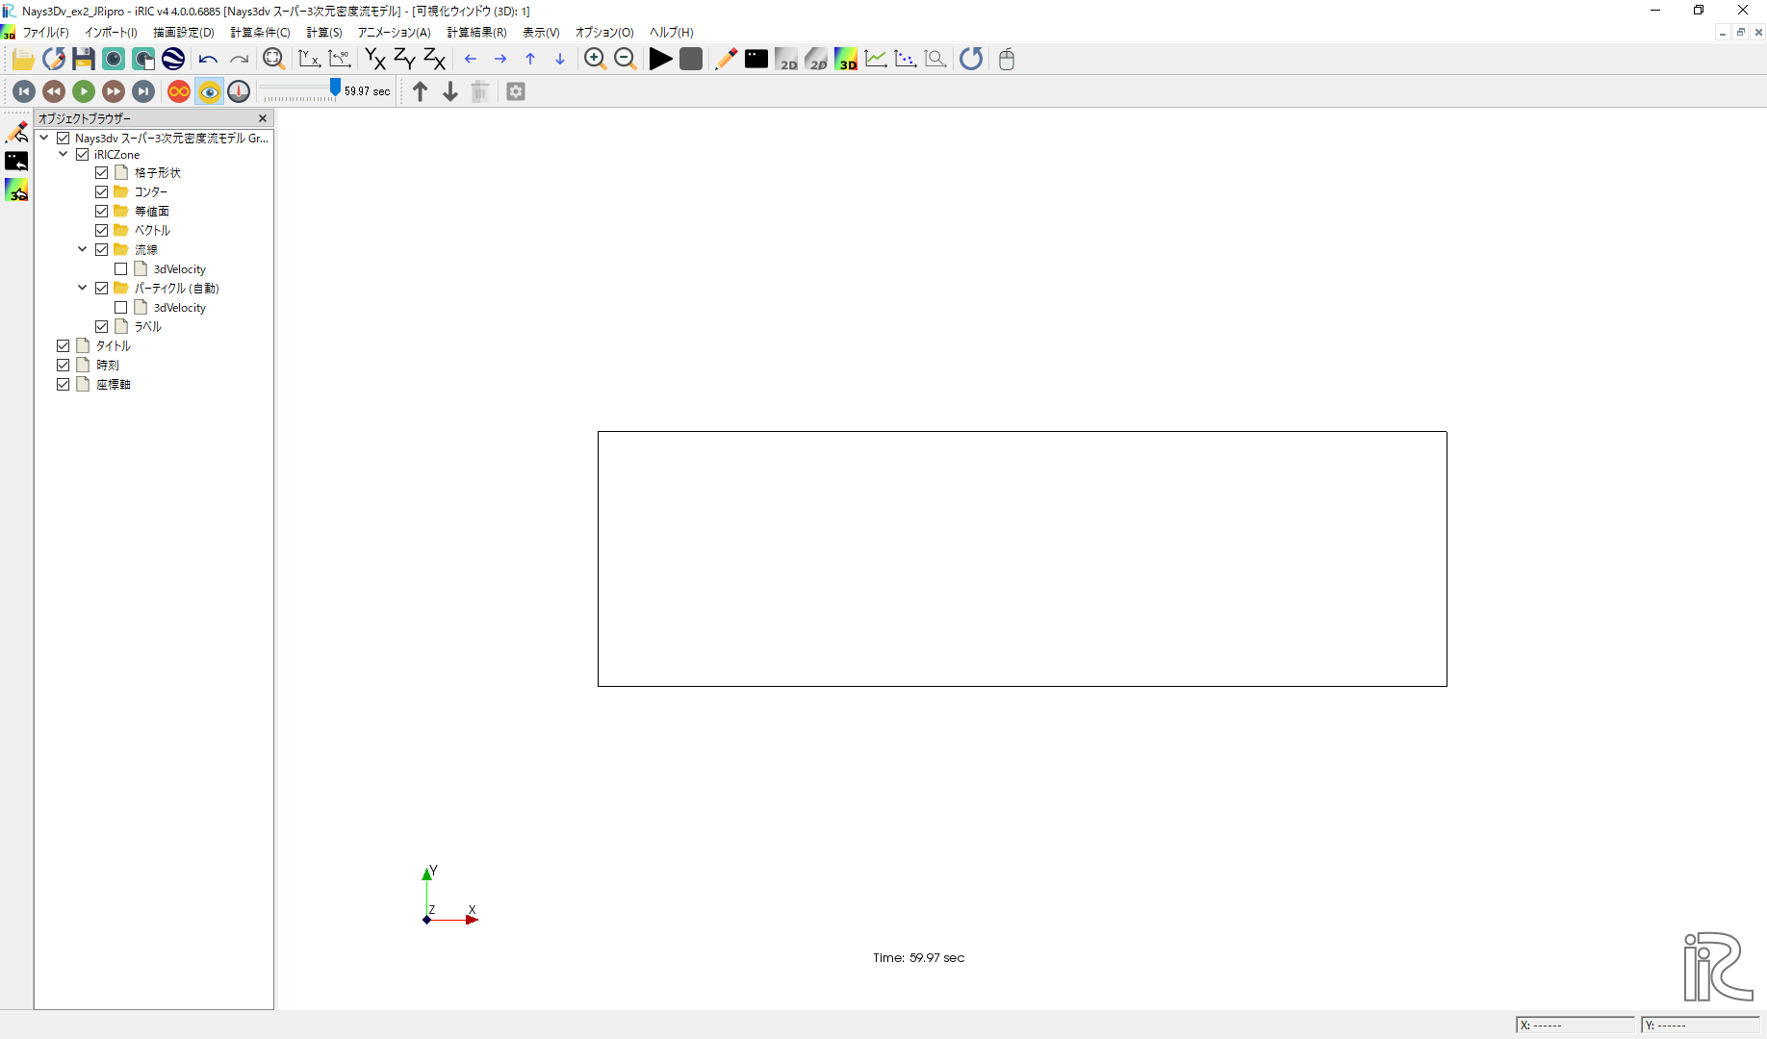
Task: Open a new 3D visualization window
Action: pos(846,59)
